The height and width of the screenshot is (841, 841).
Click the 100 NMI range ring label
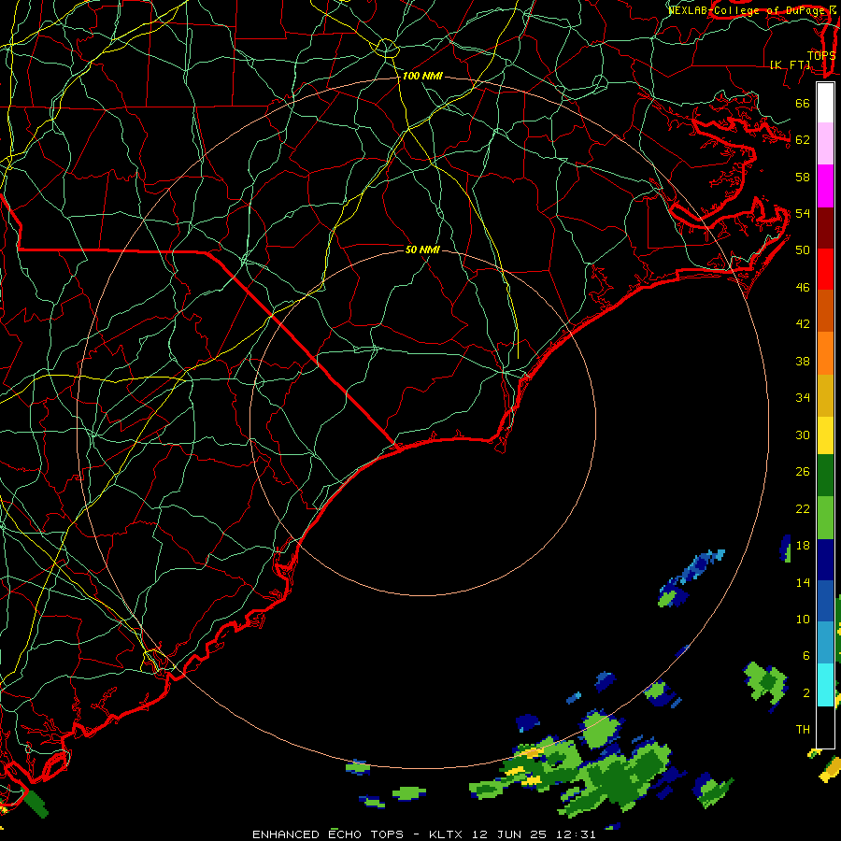coord(422,77)
